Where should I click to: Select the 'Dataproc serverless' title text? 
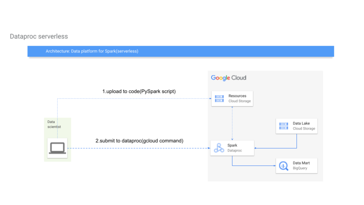[39, 36]
